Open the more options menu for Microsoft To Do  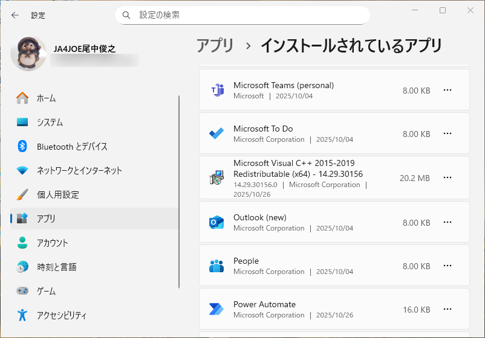(448, 134)
